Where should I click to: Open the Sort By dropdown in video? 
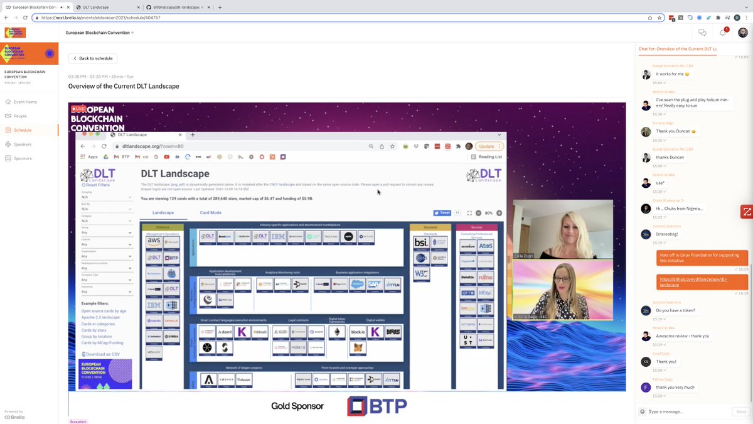(x=107, y=209)
